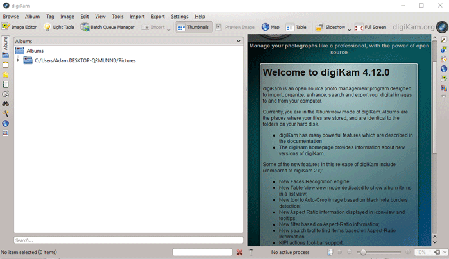Click the No active process status text
Image resolution: width=449 pixels, height=259 pixels.
click(x=290, y=252)
